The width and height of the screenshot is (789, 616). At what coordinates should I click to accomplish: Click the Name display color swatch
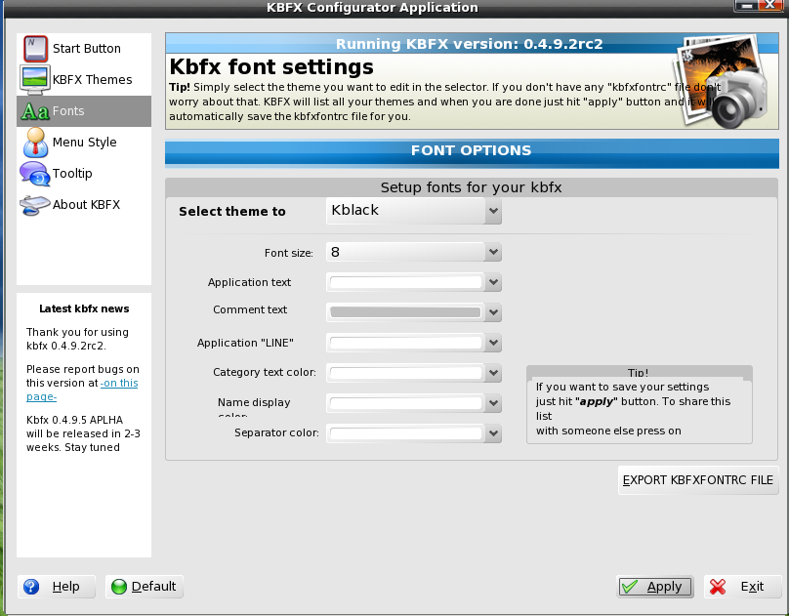coord(405,403)
